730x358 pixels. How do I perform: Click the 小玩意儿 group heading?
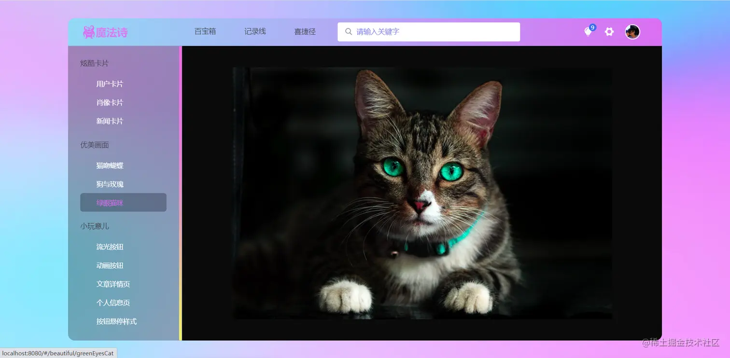pyautogui.click(x=95, y=226)
